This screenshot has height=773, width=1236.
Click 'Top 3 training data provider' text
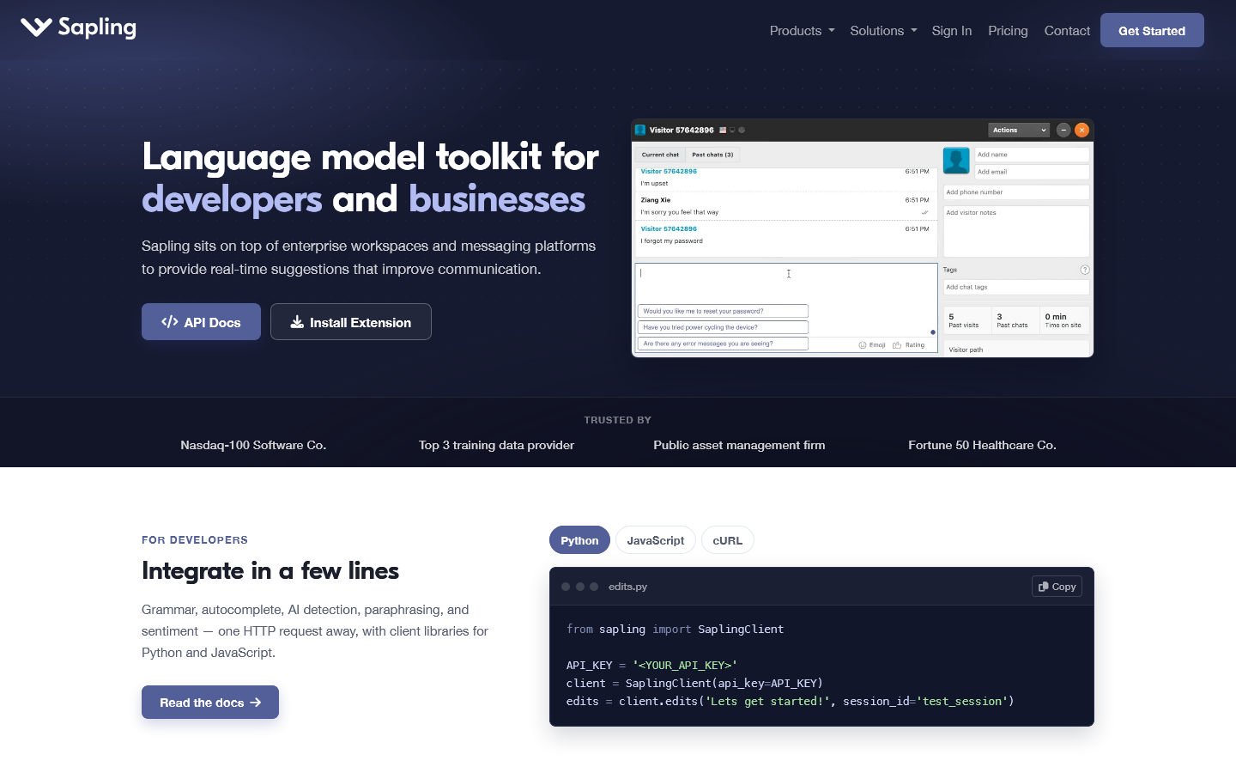point(496,445)
